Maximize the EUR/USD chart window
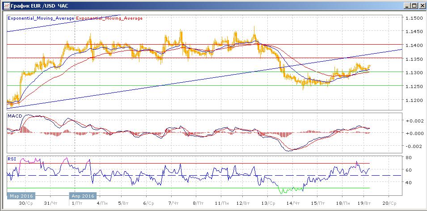This screenshot has width=427, height=211. point(414,5)
